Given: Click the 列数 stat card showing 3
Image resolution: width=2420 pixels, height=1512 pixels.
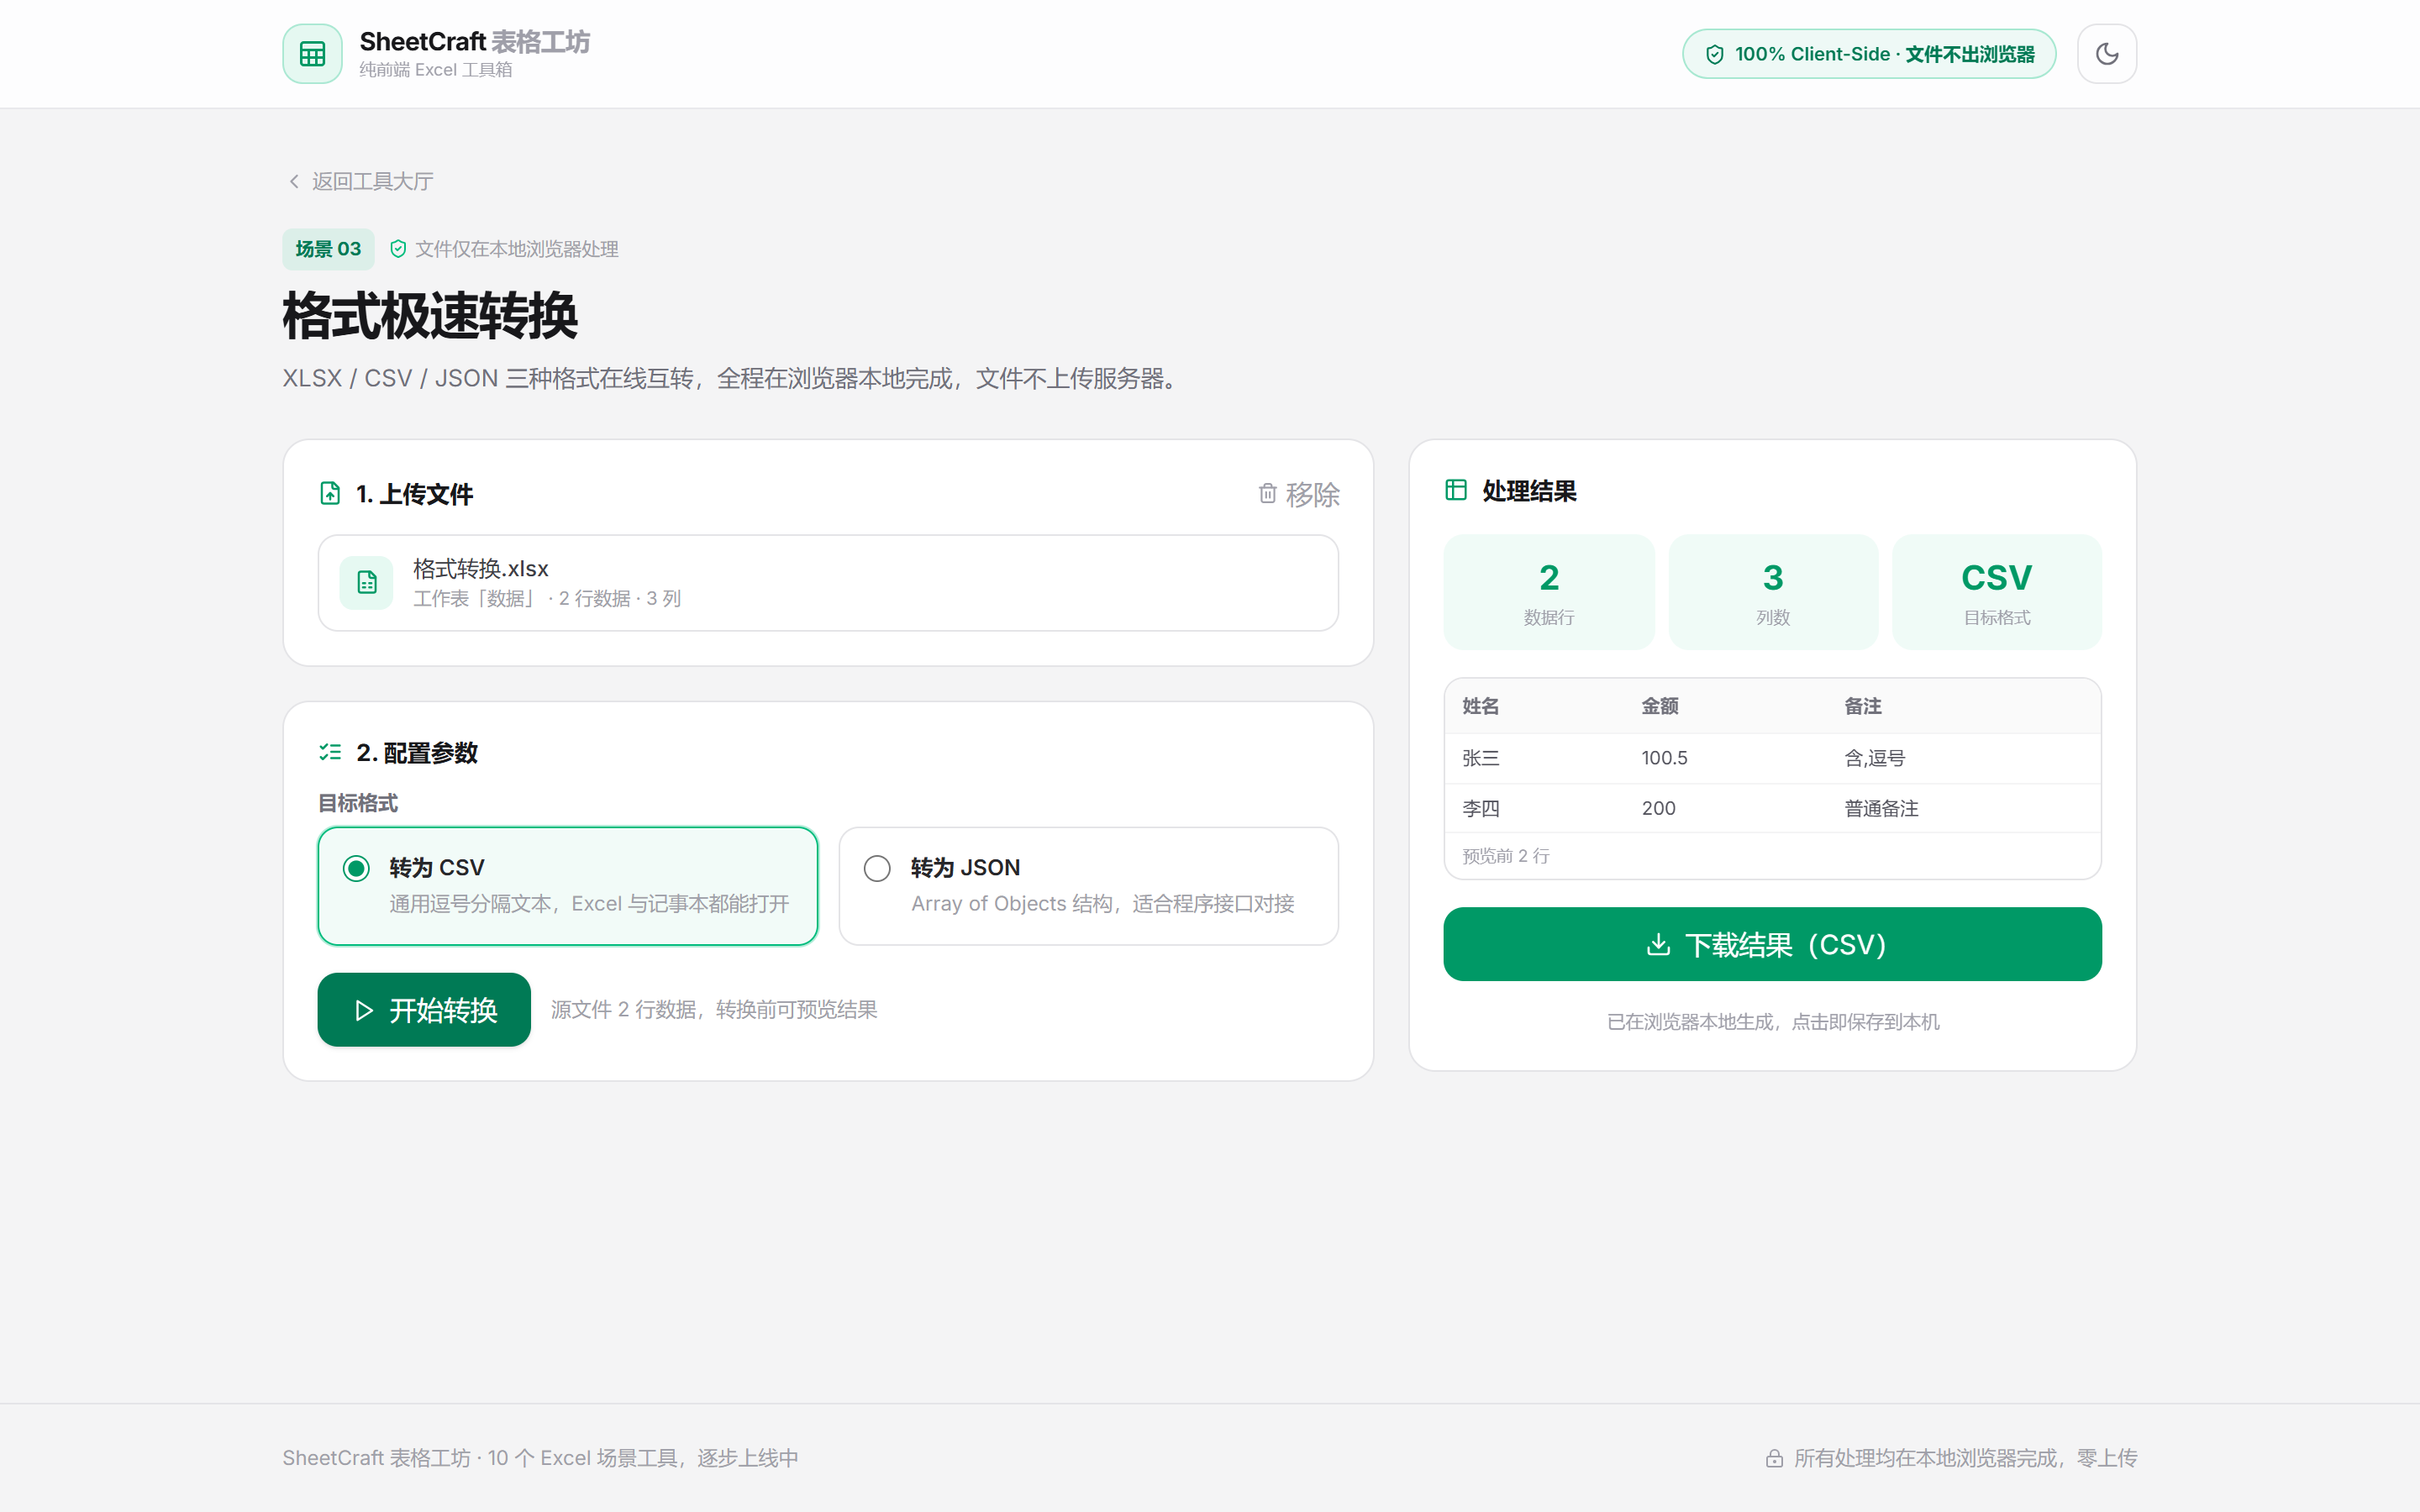Looking at the screenshot, I should 1772,592.
